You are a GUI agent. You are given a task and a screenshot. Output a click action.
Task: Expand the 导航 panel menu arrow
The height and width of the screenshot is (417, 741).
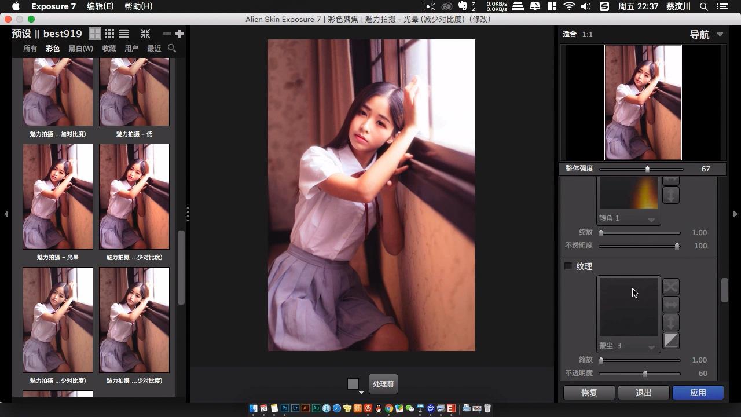[720, 34]
